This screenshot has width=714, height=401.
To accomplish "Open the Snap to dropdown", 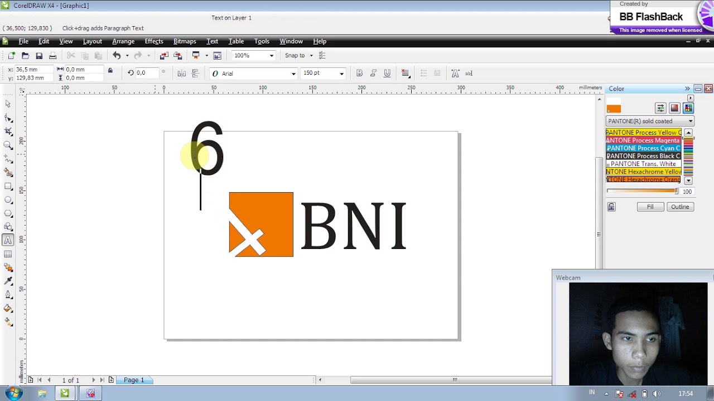I will click(311, 56).
